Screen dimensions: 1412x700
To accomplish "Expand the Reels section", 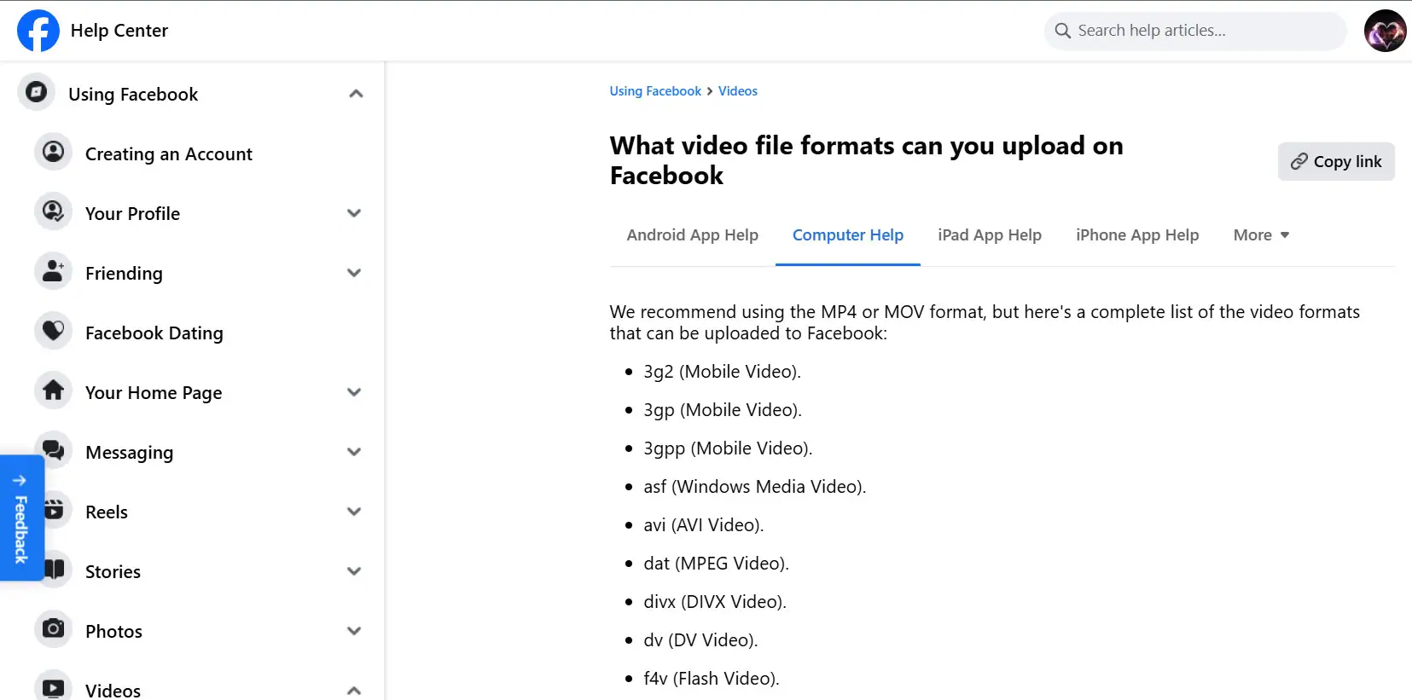I will click(354, 512).
